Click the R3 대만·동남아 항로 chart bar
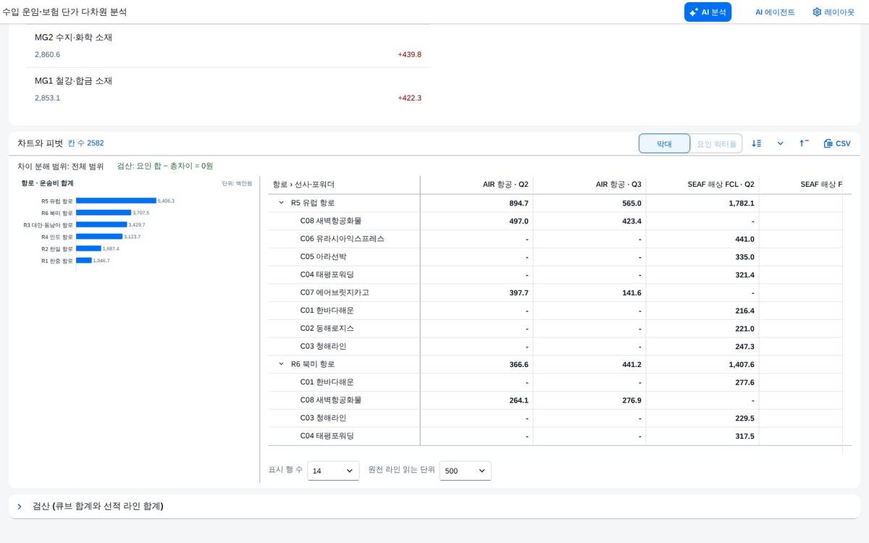The height and width of the screenshot is (543, 869). click(101, 224)
